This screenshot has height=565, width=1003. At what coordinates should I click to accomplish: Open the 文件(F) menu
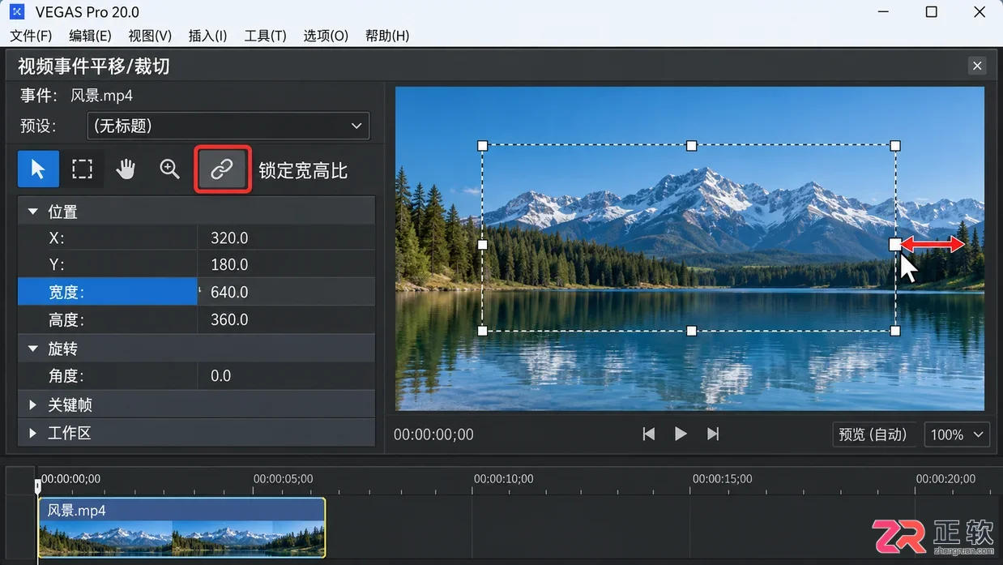31,36
